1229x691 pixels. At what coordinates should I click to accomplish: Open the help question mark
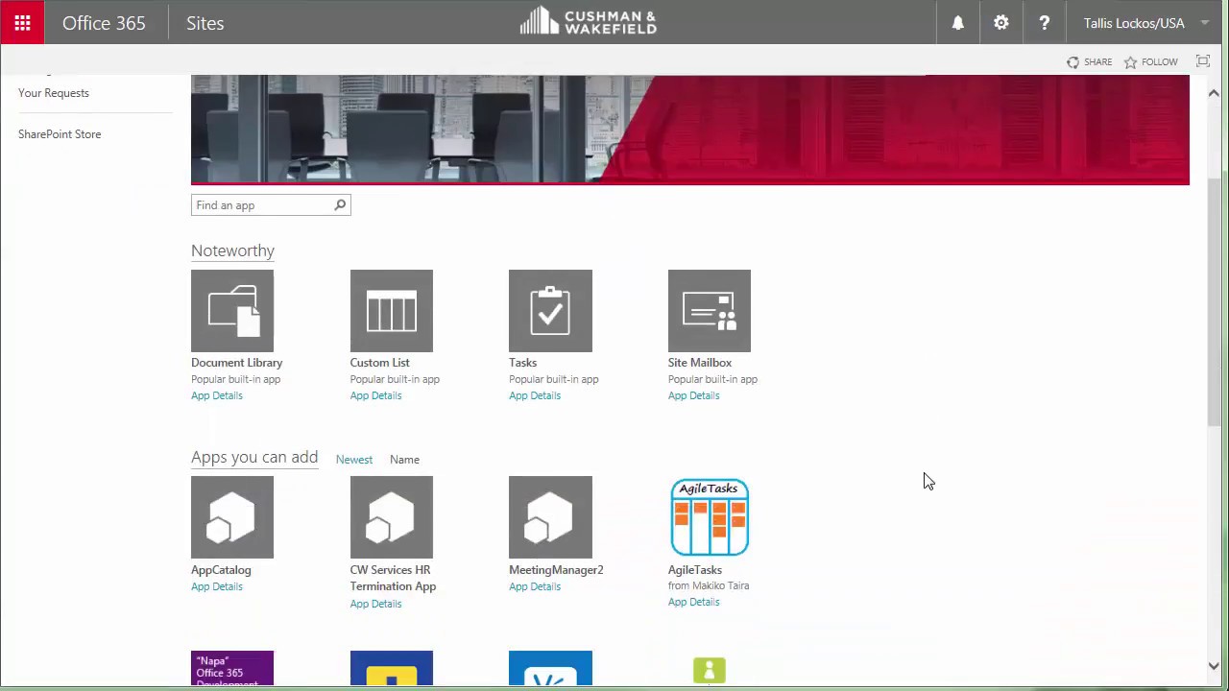click(1044, 22)
